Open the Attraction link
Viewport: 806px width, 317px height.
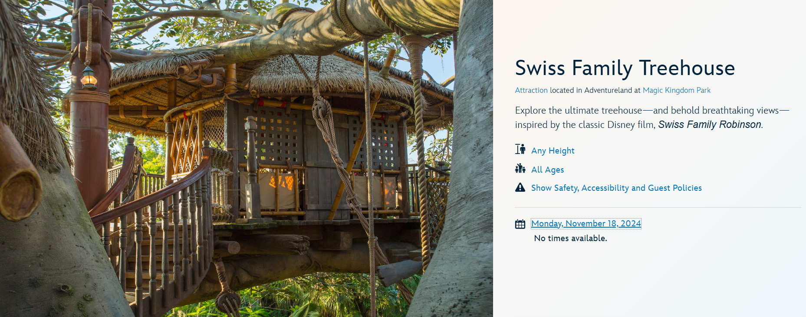click(x=531, y=90)
